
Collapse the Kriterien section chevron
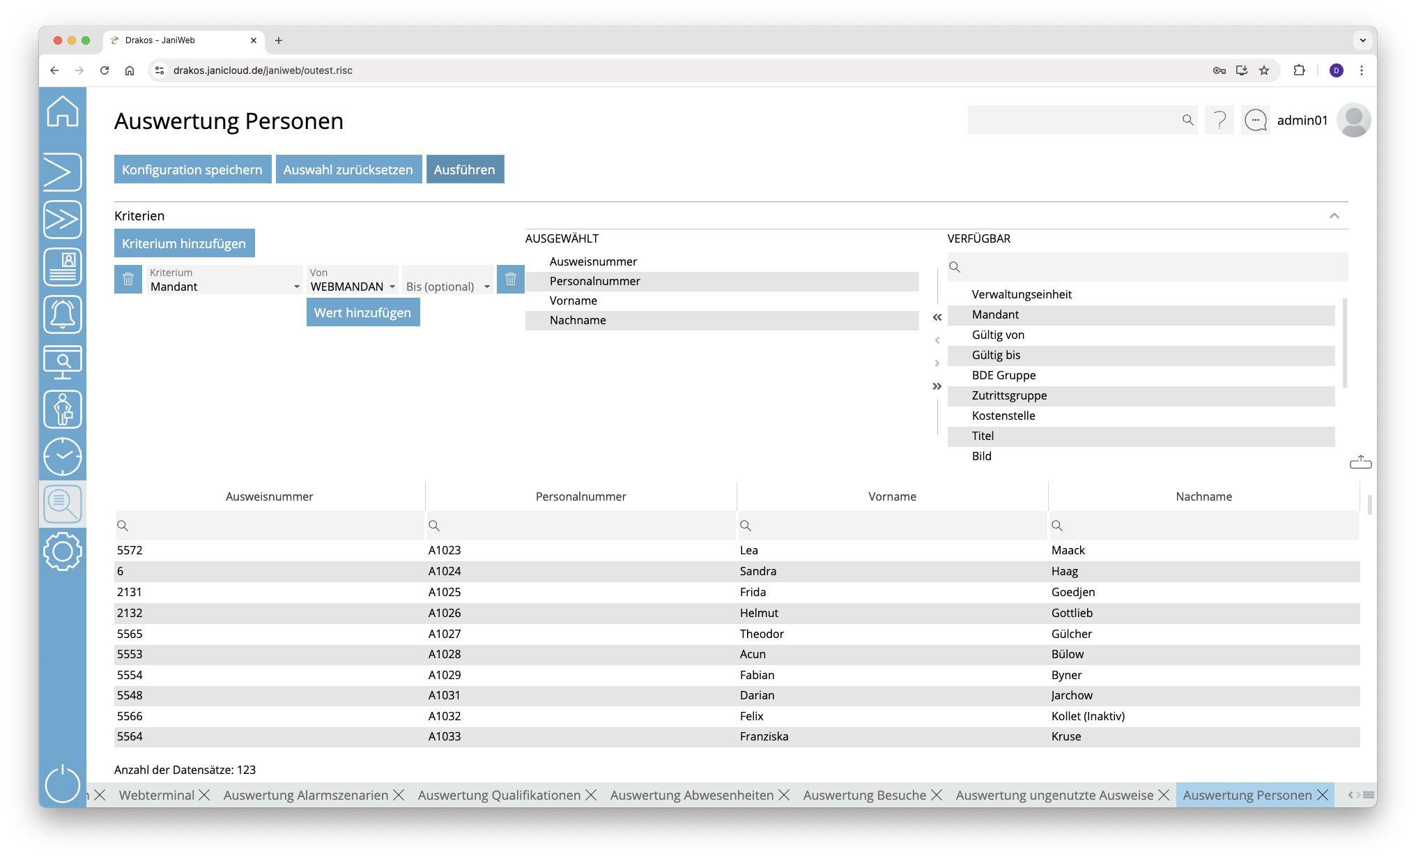(x=1334, y=216)
